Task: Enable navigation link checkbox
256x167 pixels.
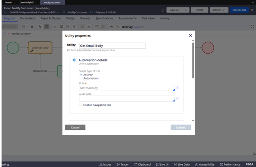Action: tap(81, 105)
